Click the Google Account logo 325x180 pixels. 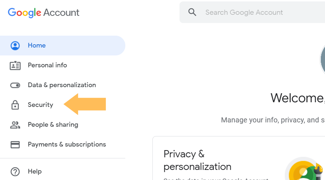click(44, 13)
